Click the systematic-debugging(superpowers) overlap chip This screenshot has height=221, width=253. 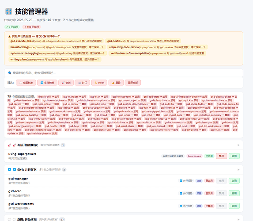pos(57,53)
